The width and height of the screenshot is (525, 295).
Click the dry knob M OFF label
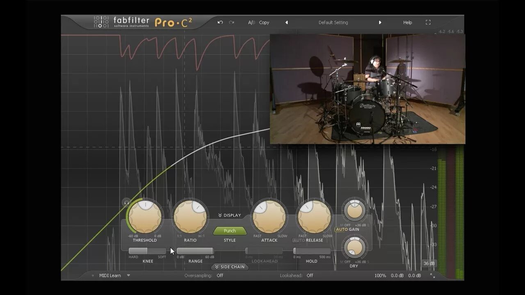click(x=345, y=262)
